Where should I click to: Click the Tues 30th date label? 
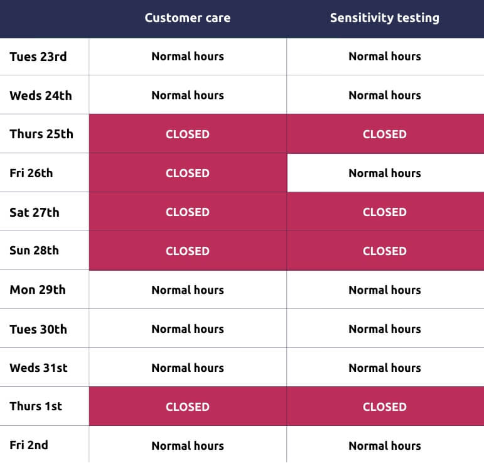tap(38, 329)
